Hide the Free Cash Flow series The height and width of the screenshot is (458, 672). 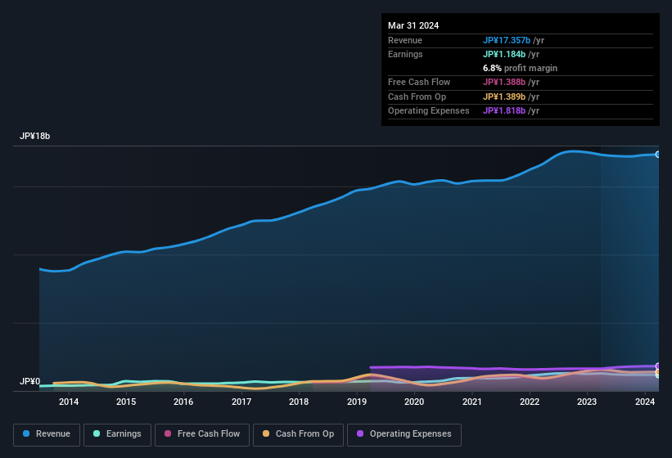202,434
